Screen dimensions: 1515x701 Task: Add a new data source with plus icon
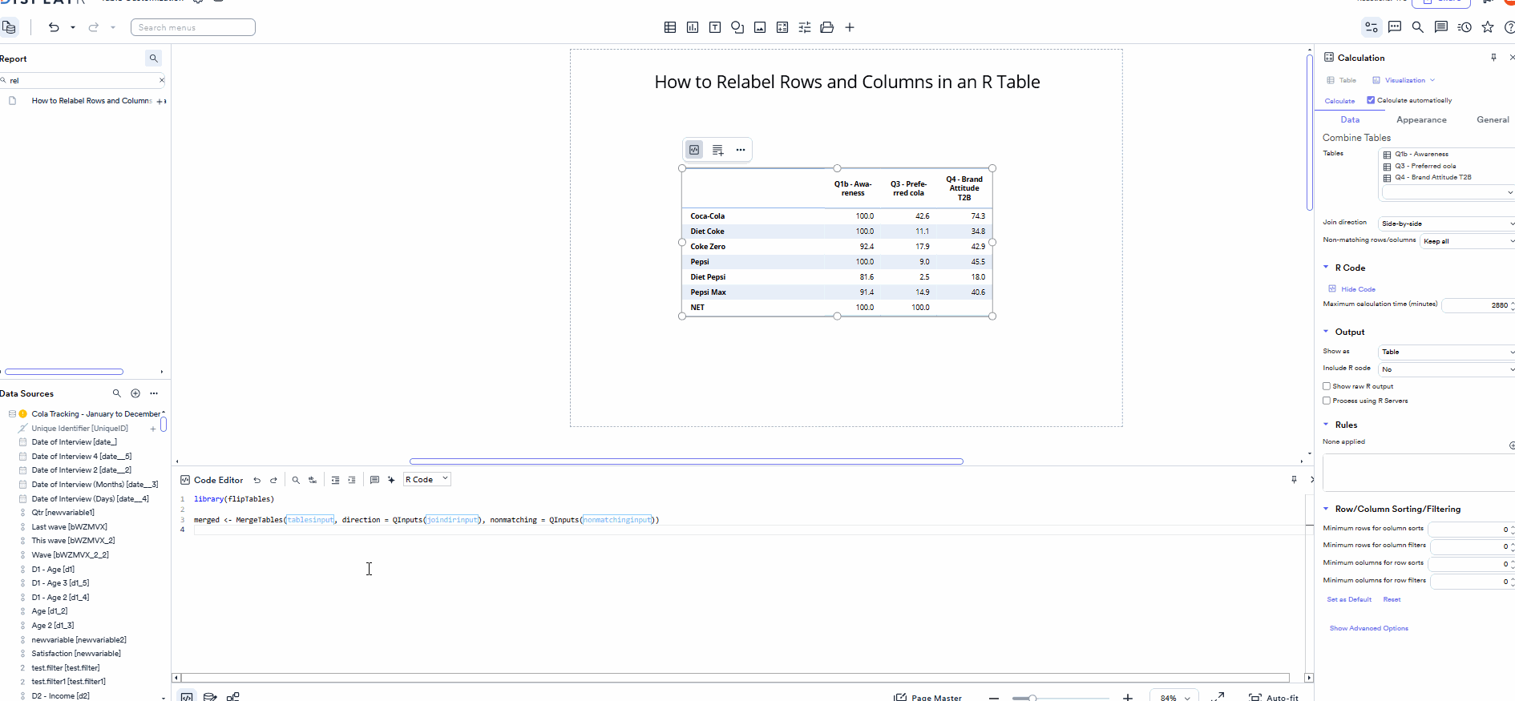(135, 393)
